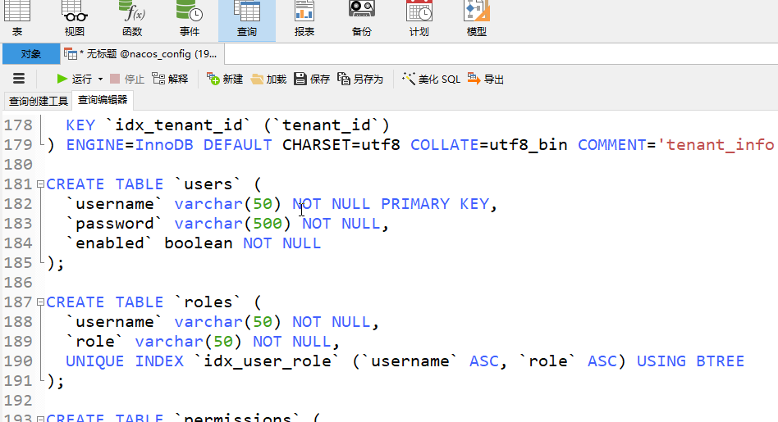Screen dimensions: 778x422
Task: Click the boolean type on line 184
Action: click(x=199, y=243)
